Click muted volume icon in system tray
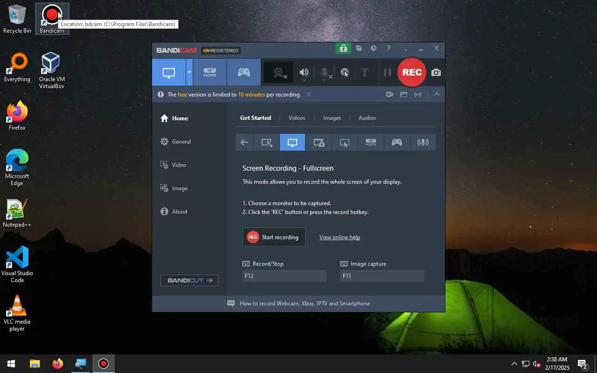The height and width of the screenshot is (373, 597). 537,364
